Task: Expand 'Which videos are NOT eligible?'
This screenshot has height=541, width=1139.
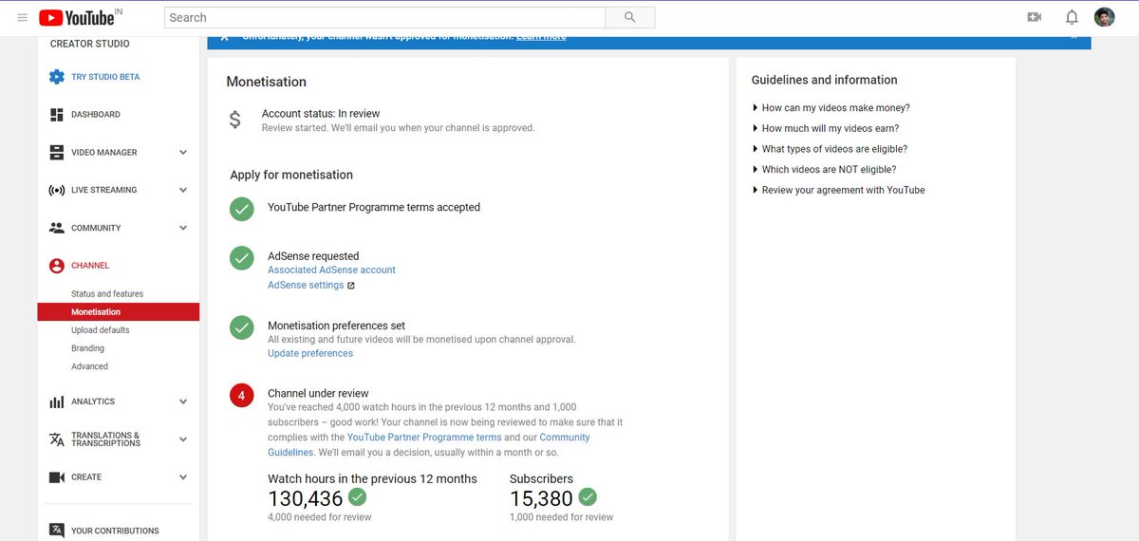Action: [824, 170]
